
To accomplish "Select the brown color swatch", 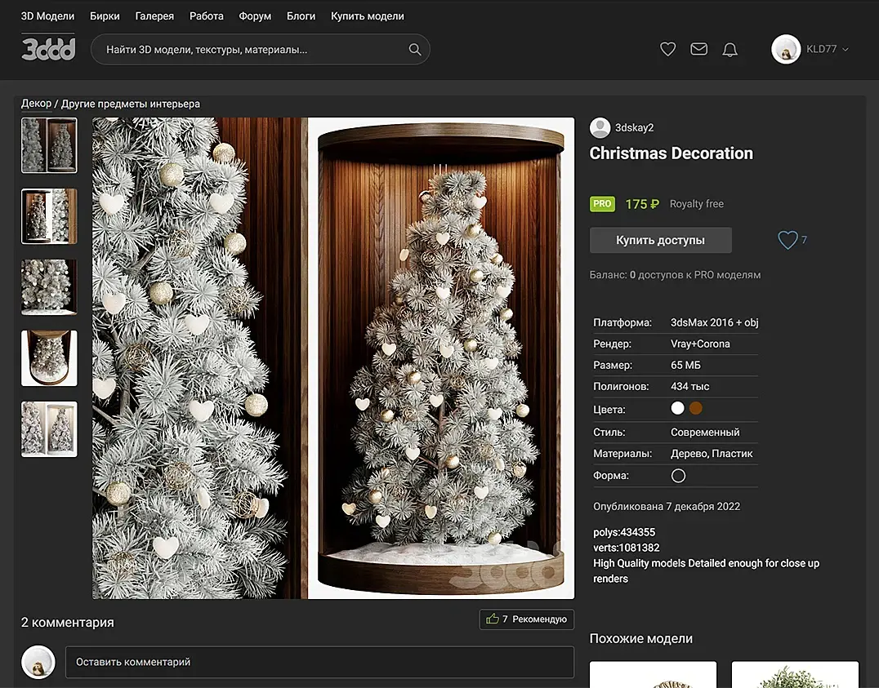I will tap(696, 409).
